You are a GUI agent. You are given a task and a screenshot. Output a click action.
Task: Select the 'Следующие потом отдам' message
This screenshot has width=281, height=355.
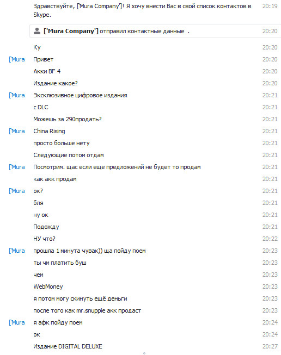click(69, 155)
